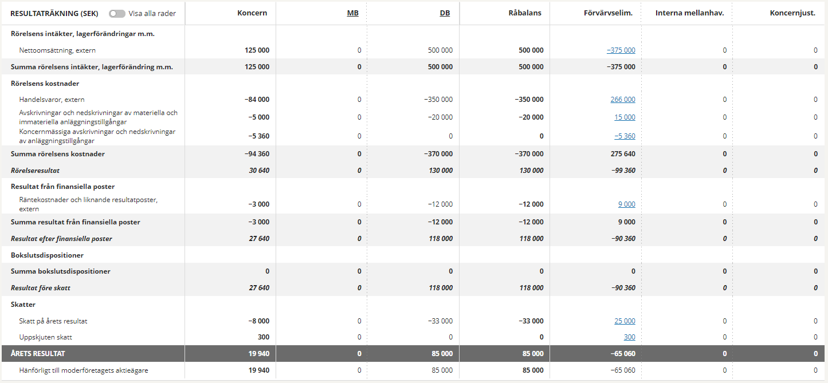Viewport: 828px width, 383px height.
Task: Select the Koncernjust. column header
Action: (x=793, y=13)
